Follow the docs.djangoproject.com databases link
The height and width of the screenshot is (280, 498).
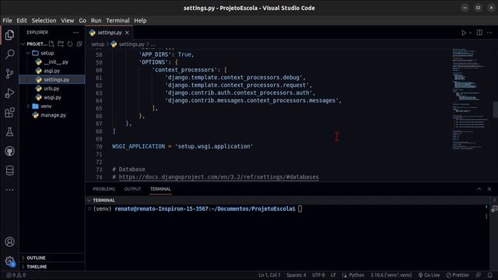point(219,177)
